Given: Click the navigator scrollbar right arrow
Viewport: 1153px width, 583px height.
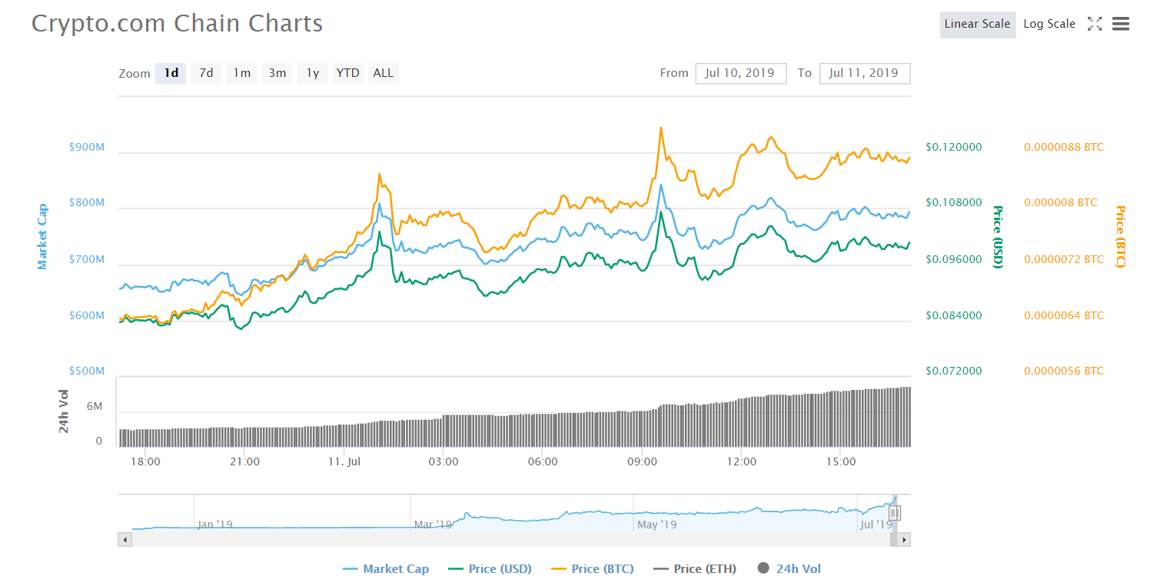Looking at the screenshot, I should point(904,540).
